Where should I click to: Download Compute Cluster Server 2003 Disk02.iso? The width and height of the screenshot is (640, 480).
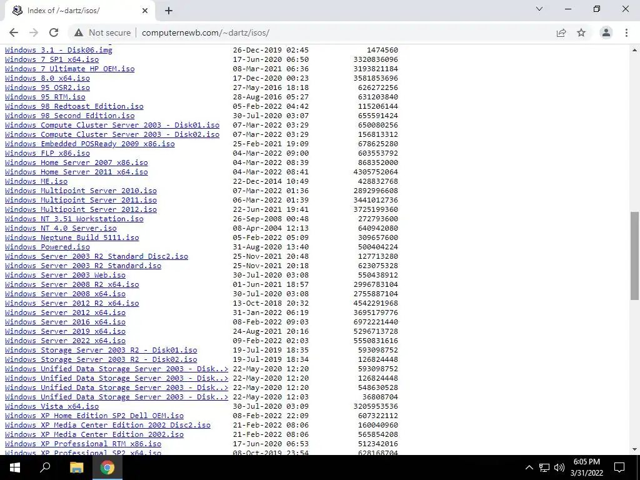(x=112, y=134)
